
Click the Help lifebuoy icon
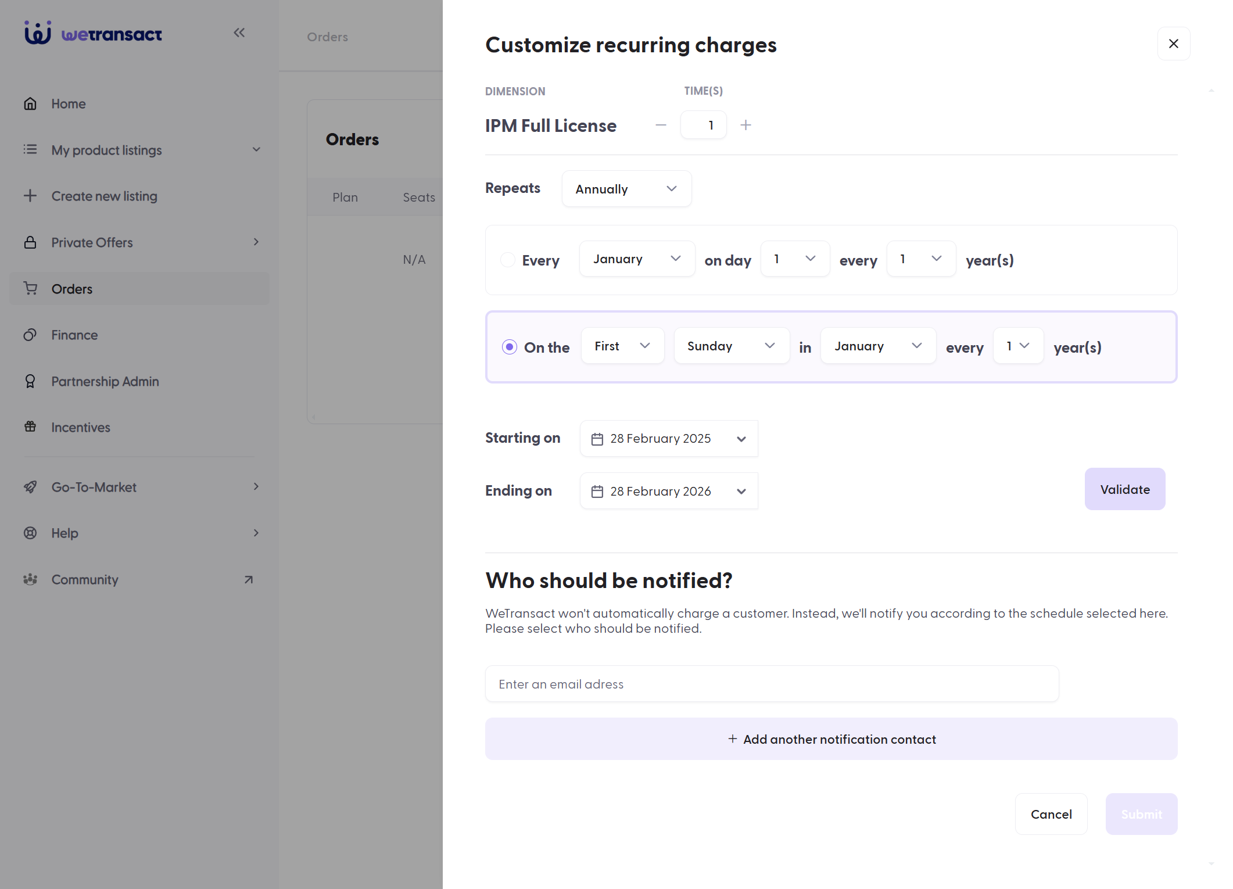(30, 533)
